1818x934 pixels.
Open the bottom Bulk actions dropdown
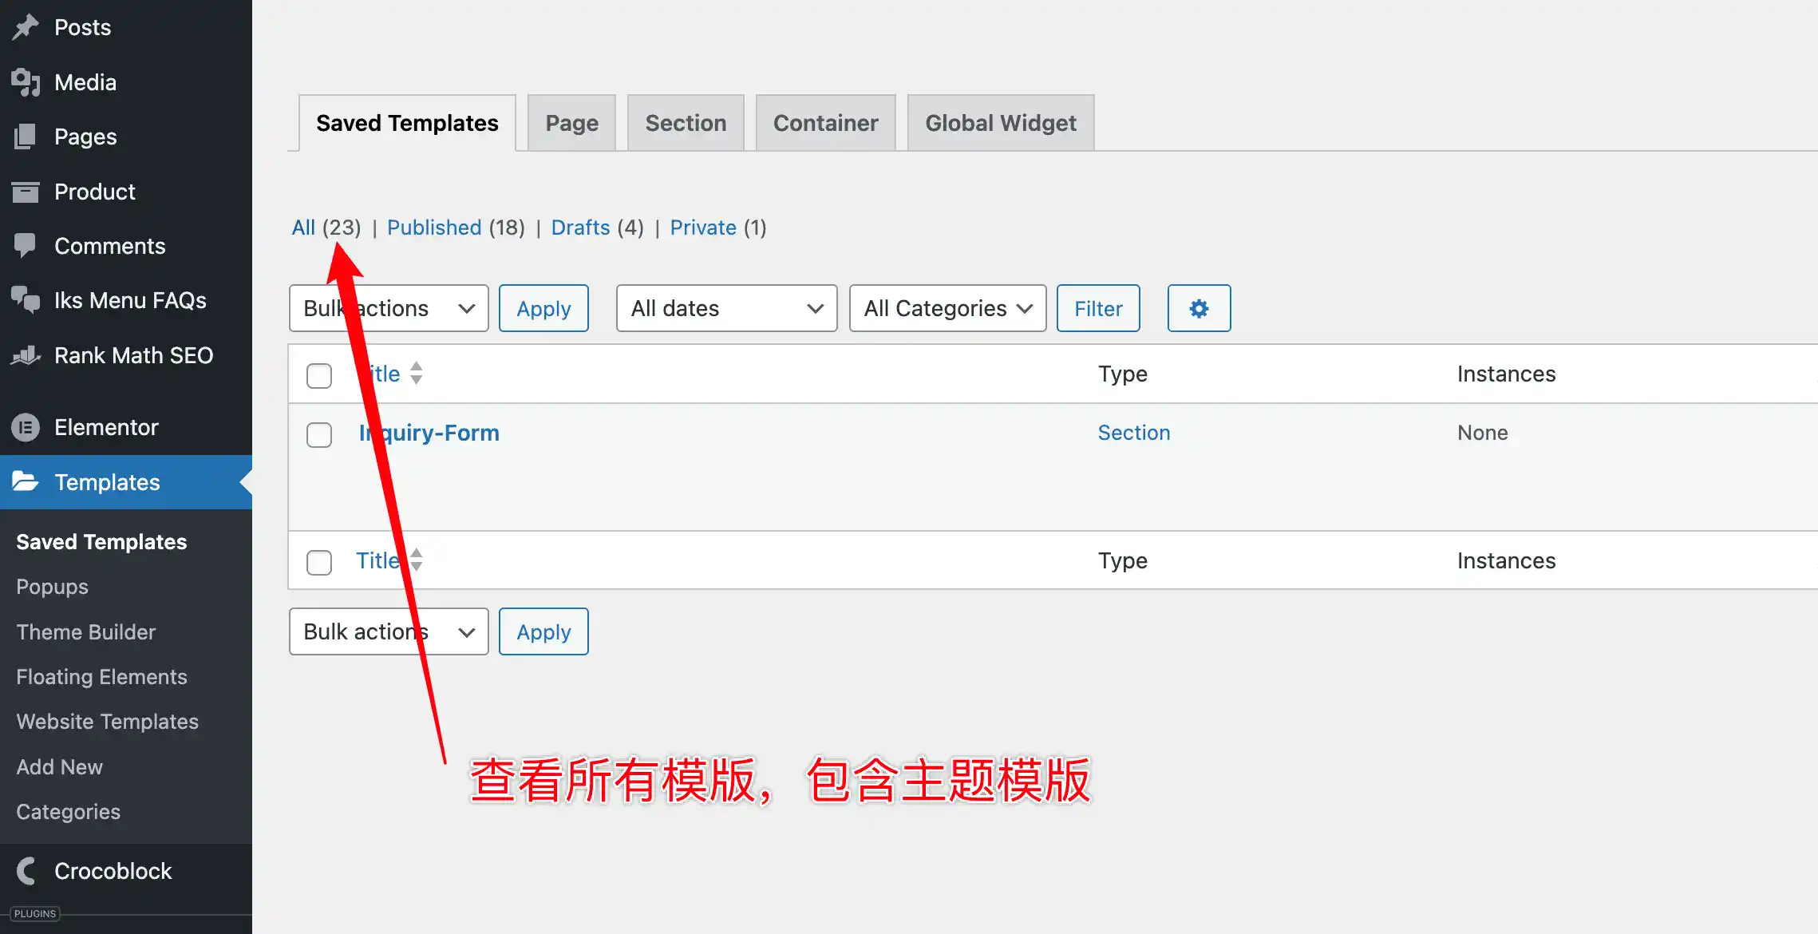(x=389, y=631)
